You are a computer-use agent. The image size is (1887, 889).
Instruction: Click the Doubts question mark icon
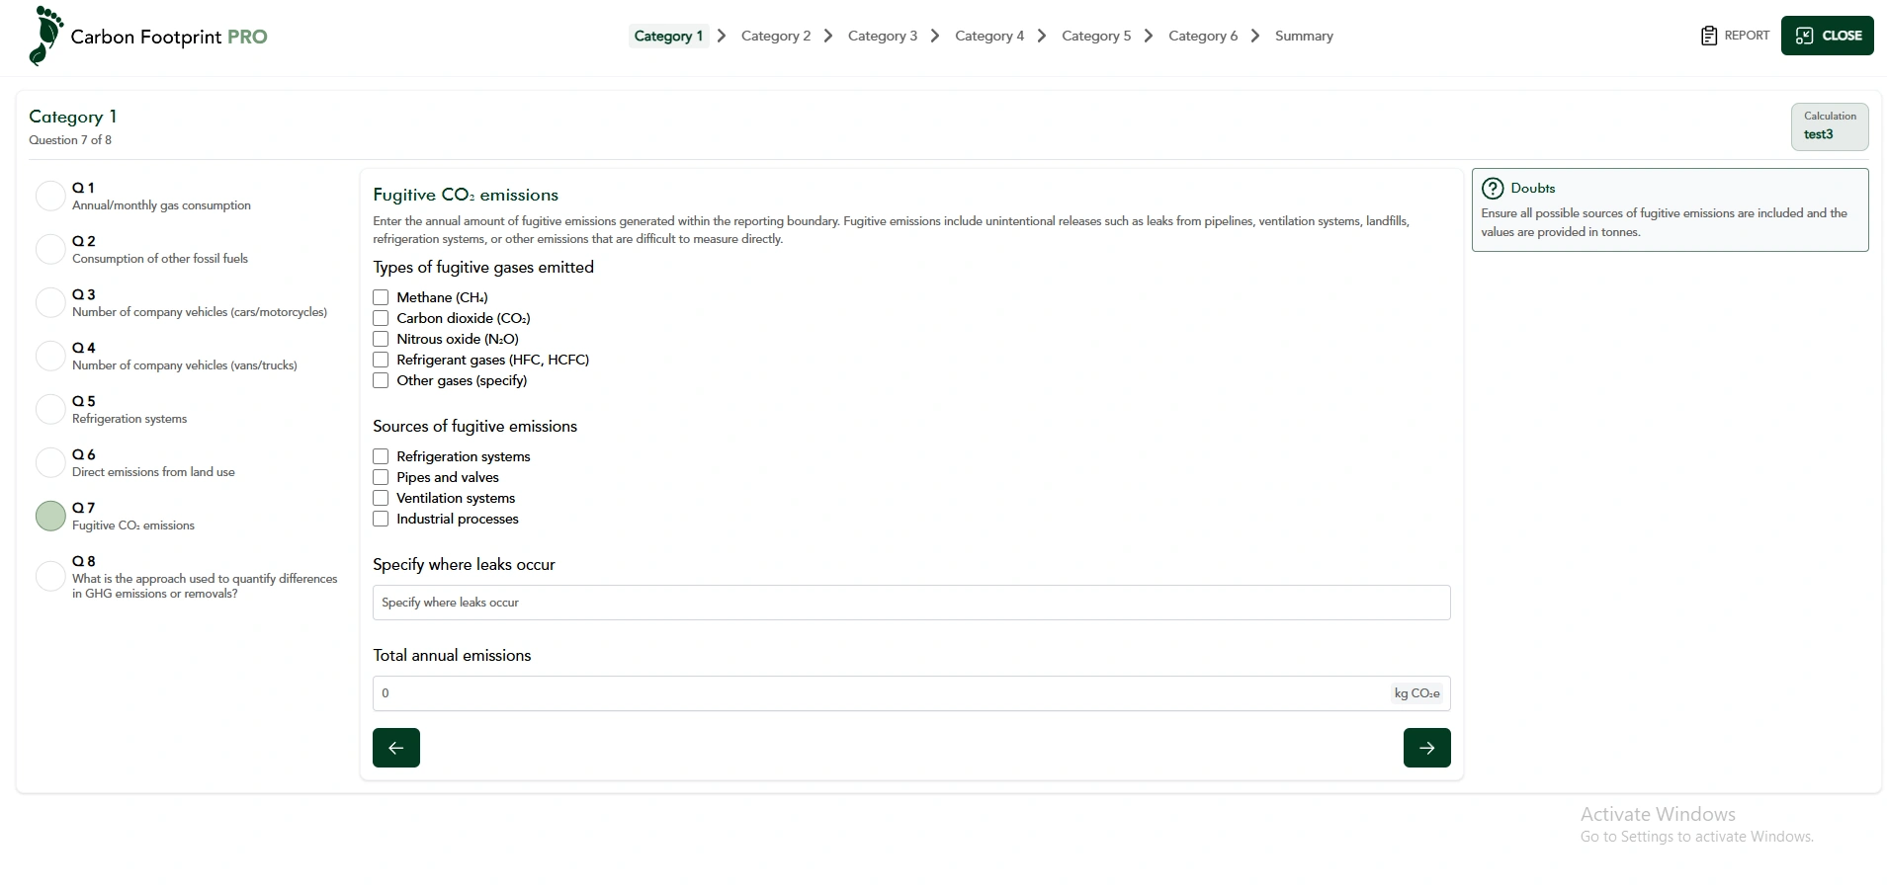pos(1493,189)
